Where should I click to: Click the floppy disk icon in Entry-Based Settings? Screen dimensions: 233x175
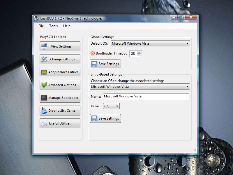coord(94,118)
